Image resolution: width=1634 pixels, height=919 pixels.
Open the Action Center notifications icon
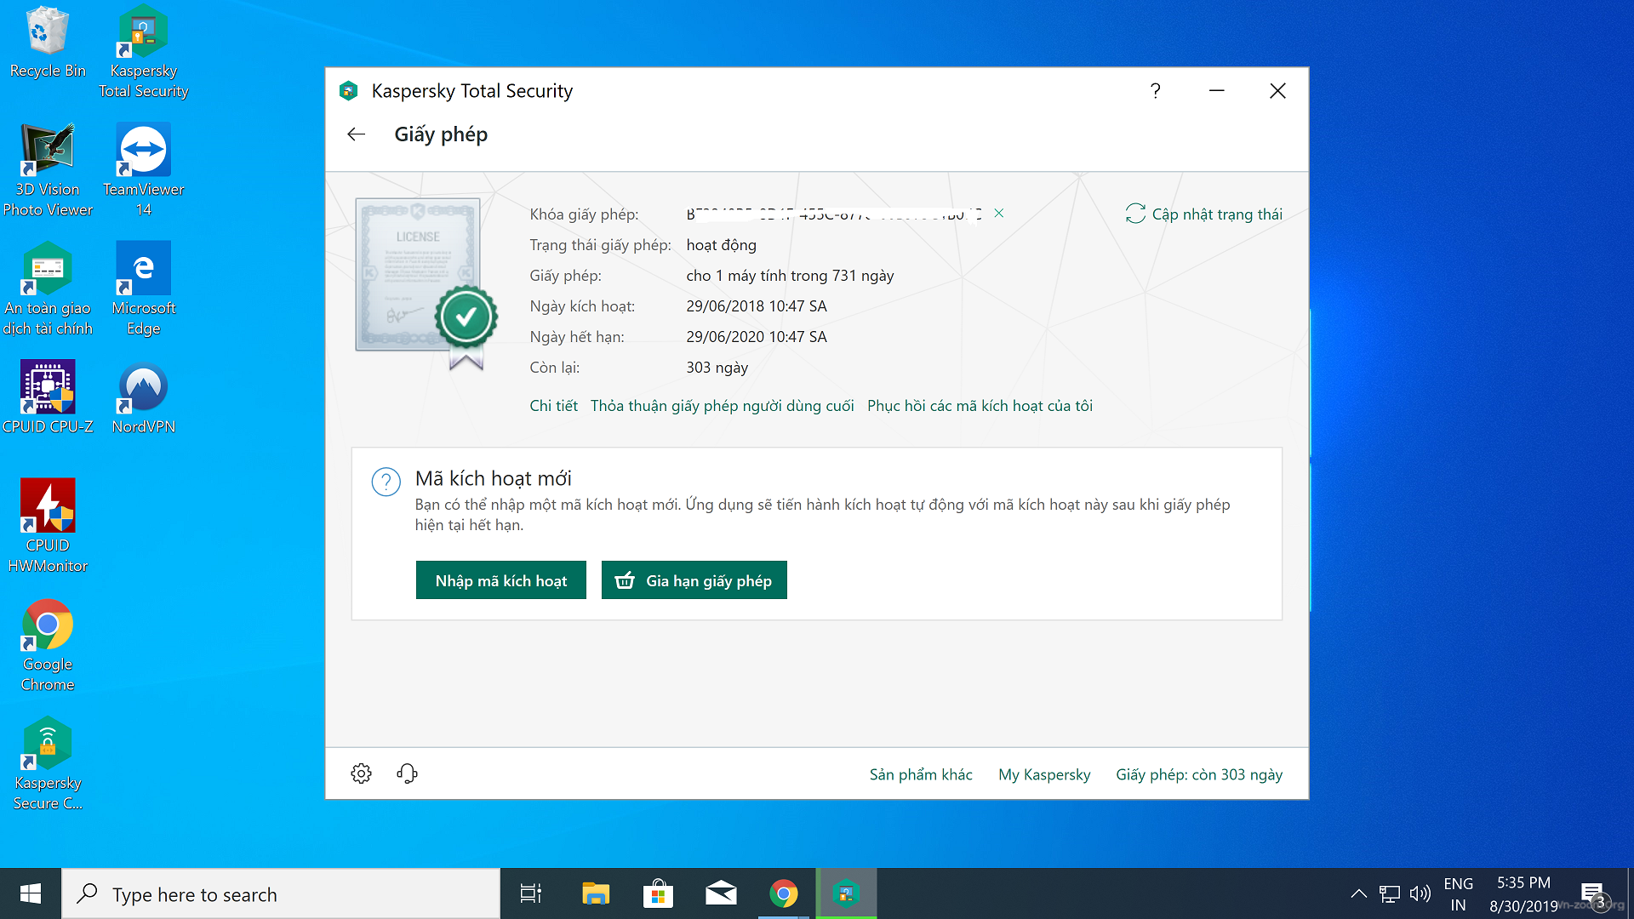pyautogui.click(x=1593, y=893)
